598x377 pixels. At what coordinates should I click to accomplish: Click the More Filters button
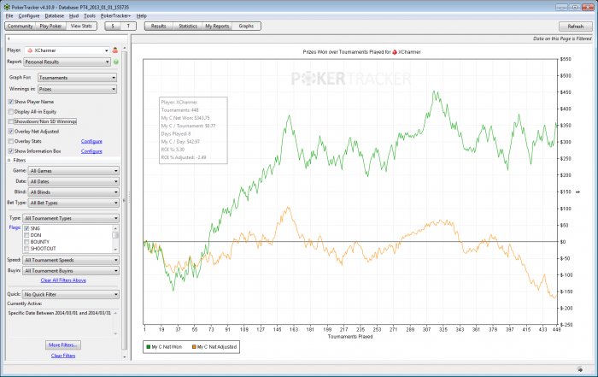63,345
